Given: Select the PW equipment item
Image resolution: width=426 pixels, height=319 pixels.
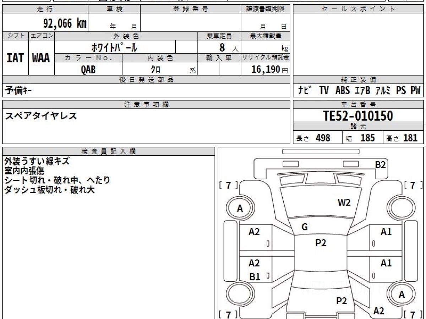Looking at the screenshot, I should tap(415, 91).
